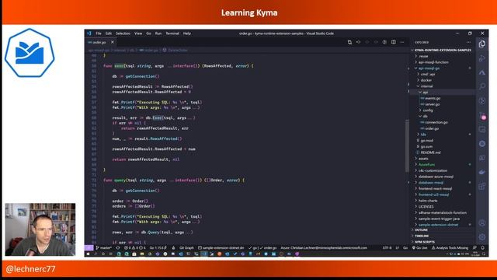Click the UTF-8 encoding indicator
Image resolution: width=497 pixels, height=280 pixels.
[387, 248]
